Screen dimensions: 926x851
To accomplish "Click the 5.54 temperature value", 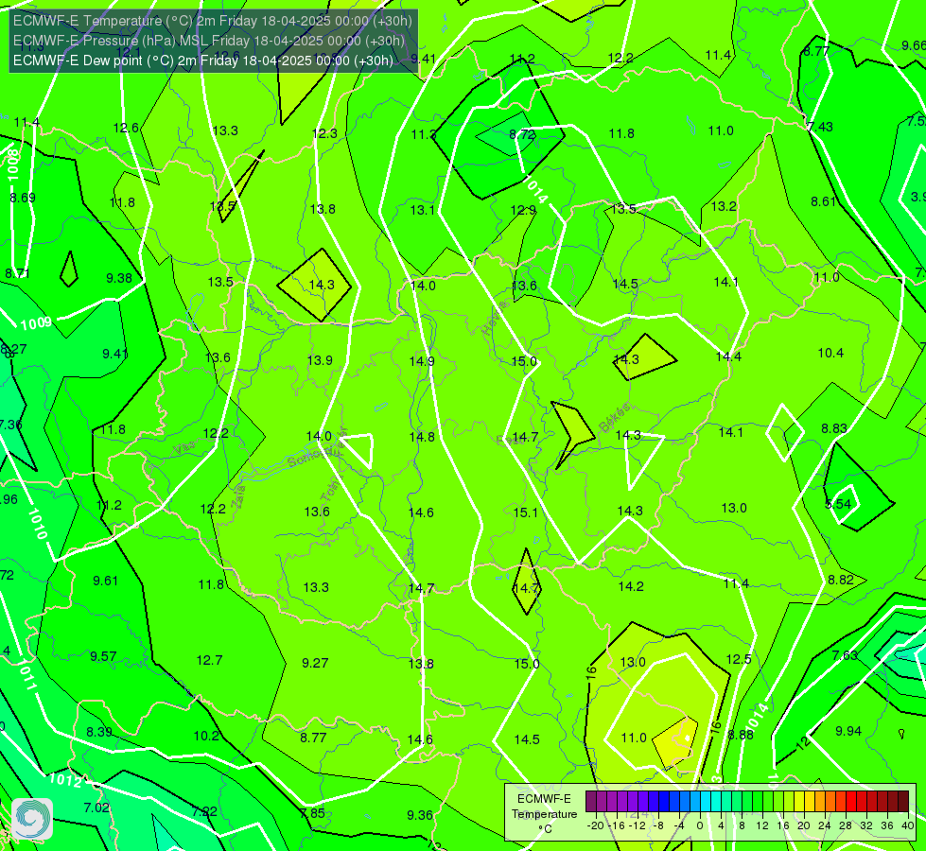I will 838,504.
